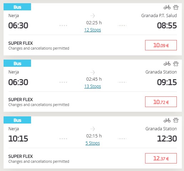The height and width of the screenshot is (171, 184).
Task: Choose the 12.37 € fare button
Action: (161, 159)
